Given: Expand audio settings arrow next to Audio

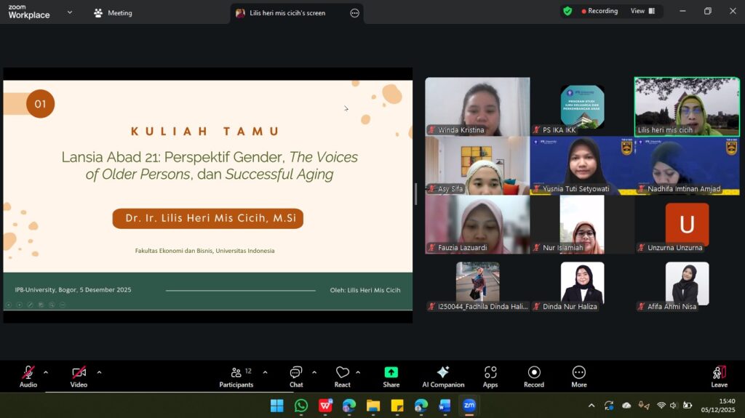Looking at the screenshot, I should (46, 372).
